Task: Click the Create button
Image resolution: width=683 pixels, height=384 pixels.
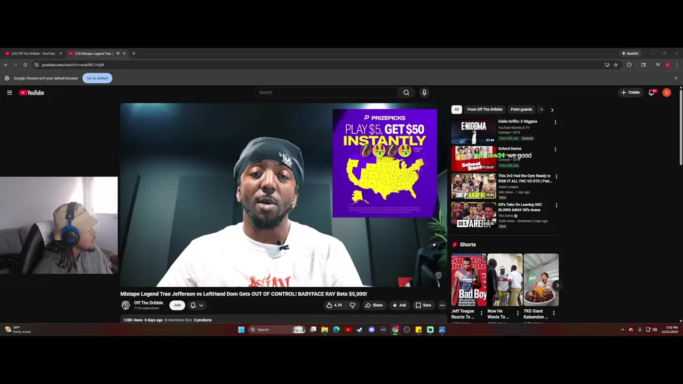Action: 630,92
